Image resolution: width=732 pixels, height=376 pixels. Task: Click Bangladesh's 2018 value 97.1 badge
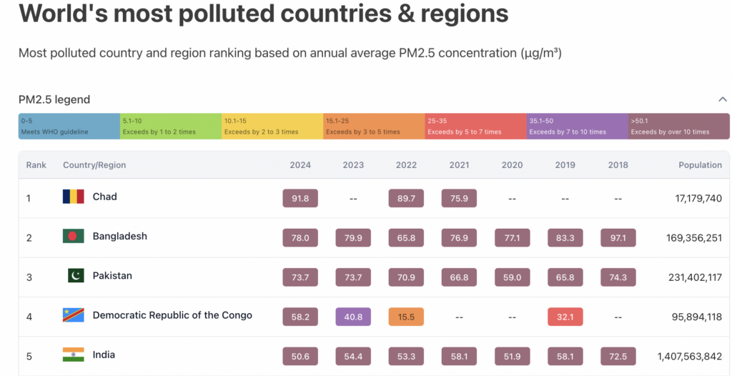click(618, 238)
